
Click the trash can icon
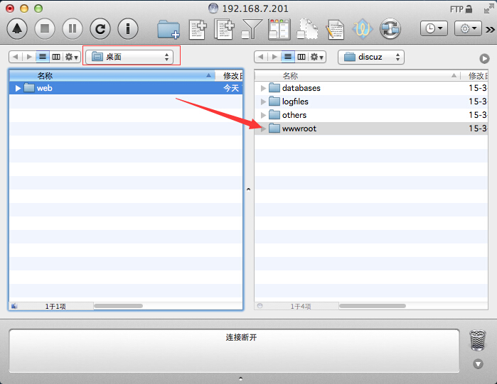(478, 341)
